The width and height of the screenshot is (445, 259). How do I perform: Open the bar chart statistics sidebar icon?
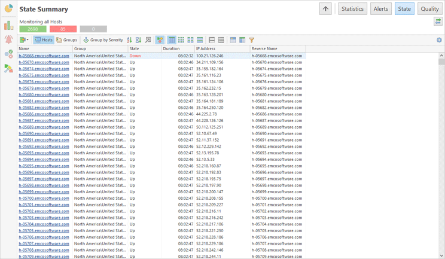point(8,25)
